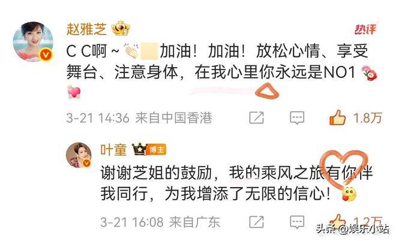This screenshot has width=396, height=241.
Task: Like 叶童's reply with thumbs-up icon
Action: tap(337, 221)
